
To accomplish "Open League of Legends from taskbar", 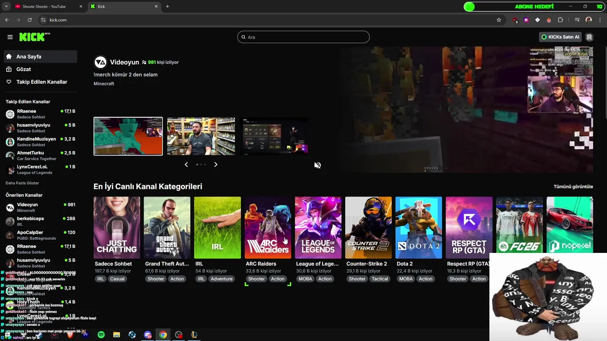I will (194, 335).
